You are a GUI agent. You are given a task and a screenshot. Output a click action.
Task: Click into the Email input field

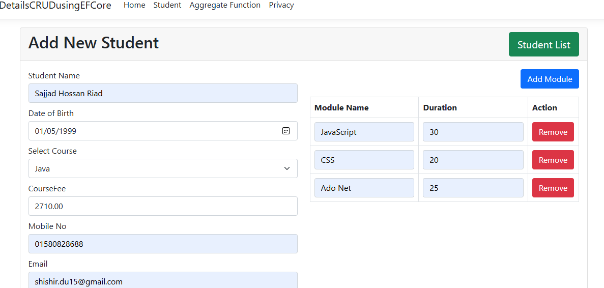pyautogui.click(x=163, y=280)
